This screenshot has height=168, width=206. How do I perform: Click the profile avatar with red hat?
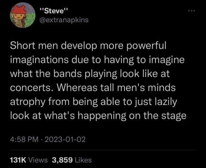23,15
